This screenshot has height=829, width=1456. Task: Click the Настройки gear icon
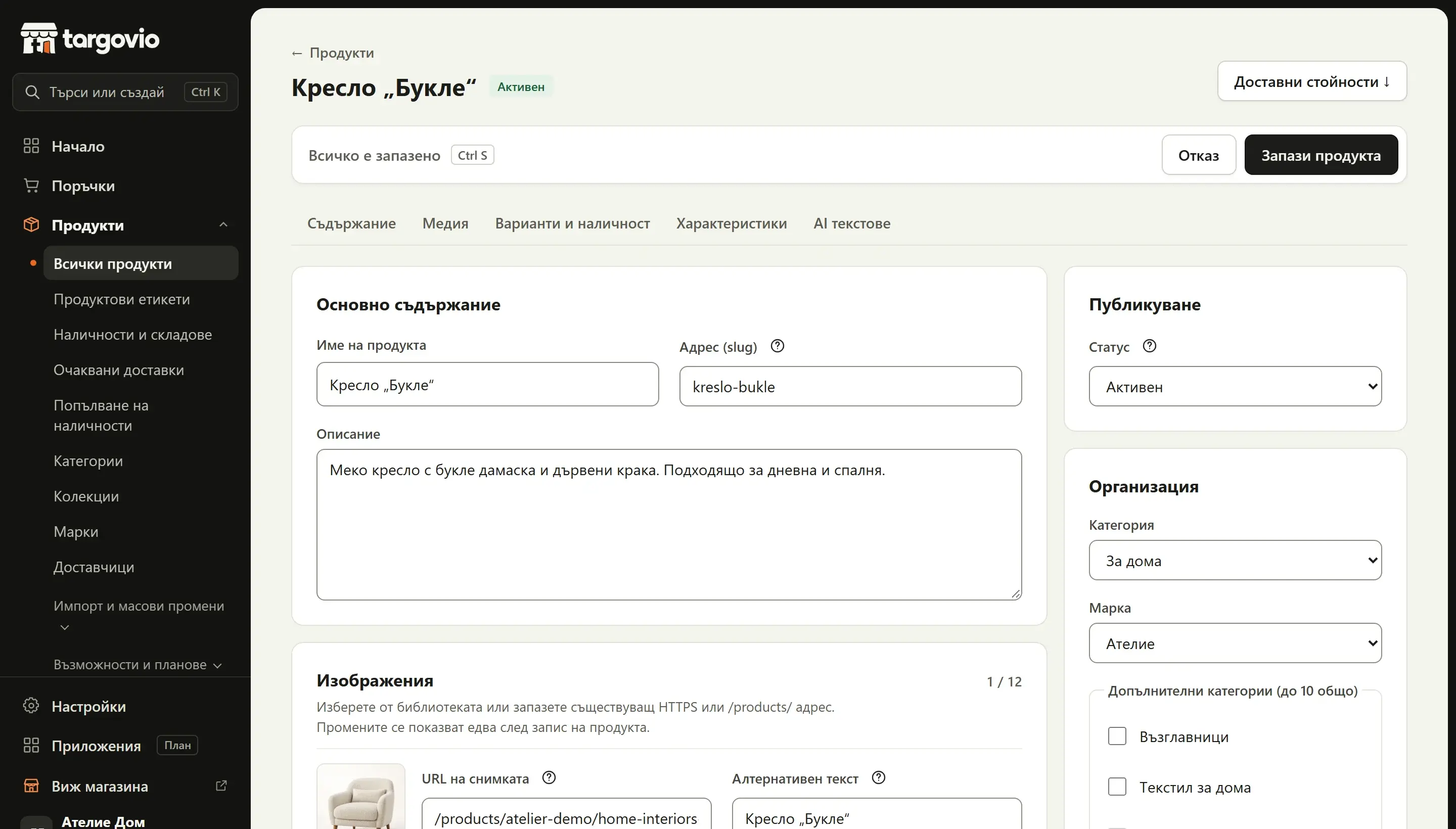point(31,706)
